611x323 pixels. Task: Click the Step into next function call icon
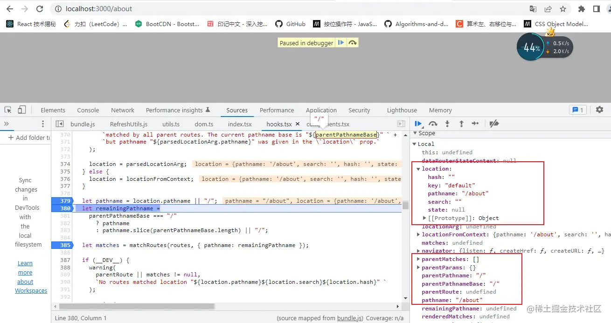tap(447, 124)
